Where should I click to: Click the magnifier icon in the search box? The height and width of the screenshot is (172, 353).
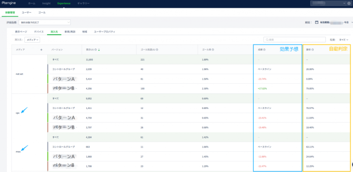point(267,40)
